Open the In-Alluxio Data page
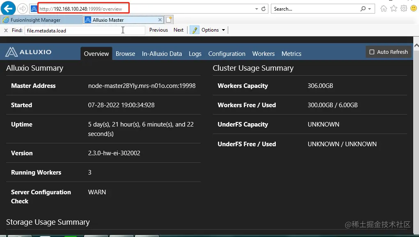This screenshot has height=237, width=419. point(162,53)
